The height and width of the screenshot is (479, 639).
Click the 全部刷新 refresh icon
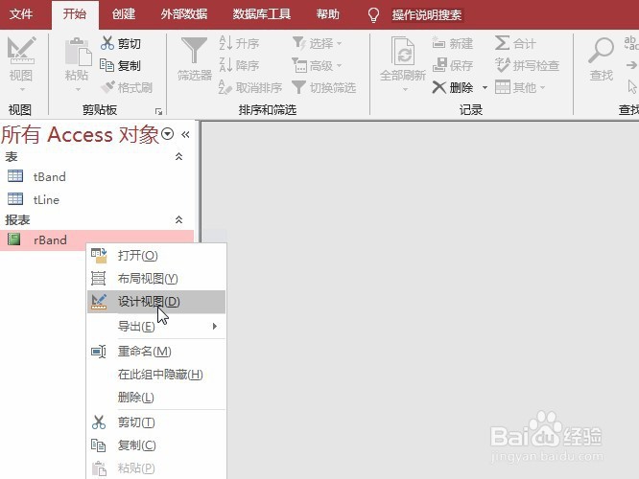click(403, 51)
